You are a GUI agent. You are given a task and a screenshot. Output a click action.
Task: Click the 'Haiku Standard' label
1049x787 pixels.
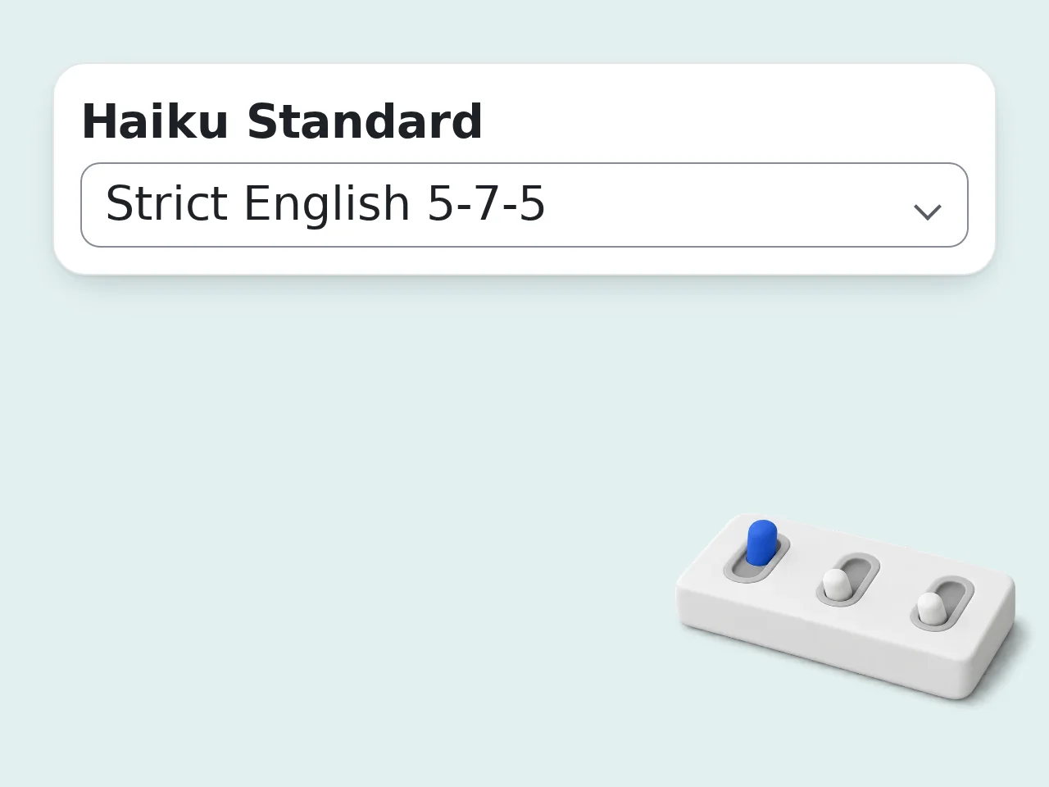point(282,121)
